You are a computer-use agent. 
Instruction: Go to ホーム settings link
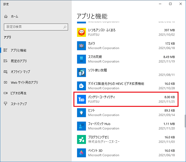pyautogui.click(x=15, y=17)
